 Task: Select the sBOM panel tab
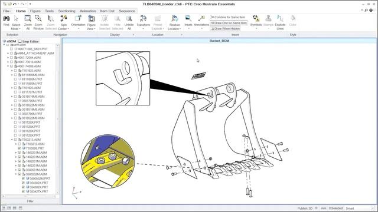click(x=9, y=41)
